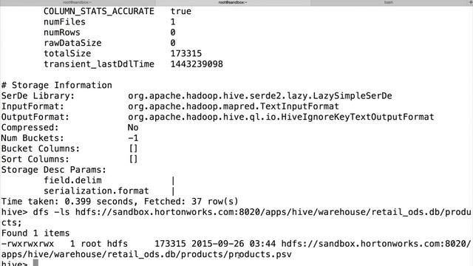Click the 'dfs -ls' command text
The width and height of the screenshot is (473, 266).
[51, 212]
